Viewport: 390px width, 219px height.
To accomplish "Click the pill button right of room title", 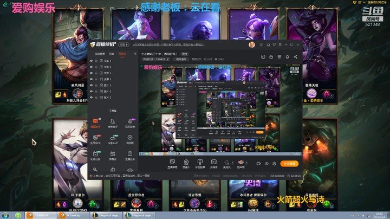I will (x=181, y=59).
